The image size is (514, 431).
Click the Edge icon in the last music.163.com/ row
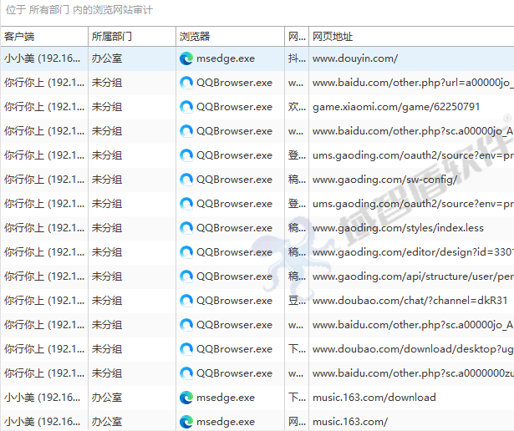tap(186, 422)
